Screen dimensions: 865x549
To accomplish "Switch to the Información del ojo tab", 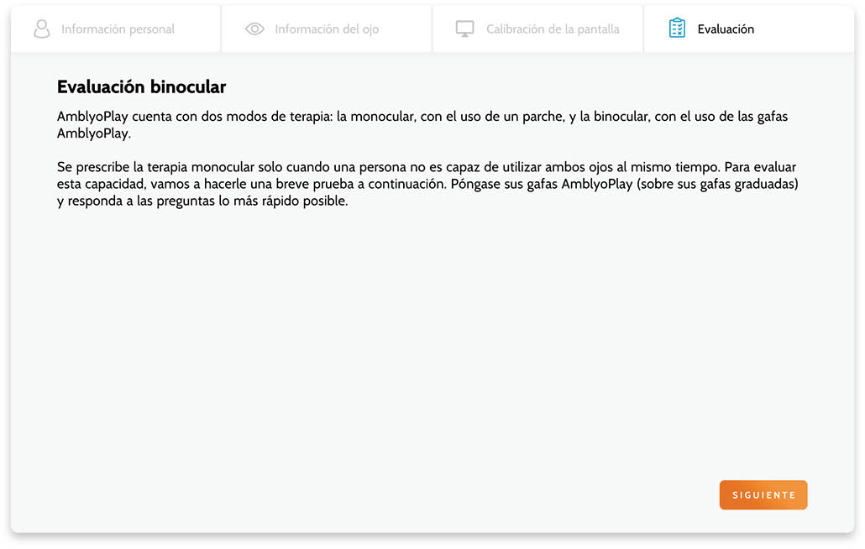I will coord(327,29).
